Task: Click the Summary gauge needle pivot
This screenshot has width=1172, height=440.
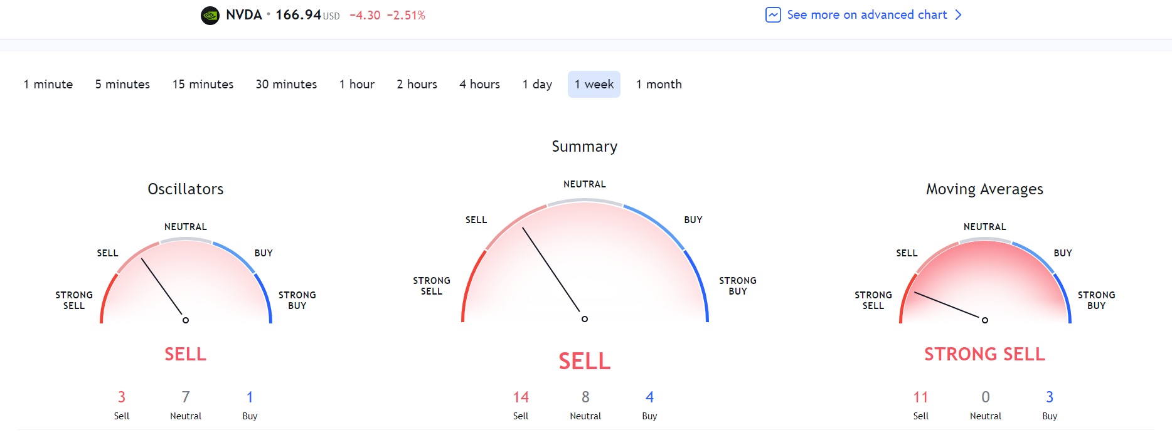Action: (x=585, y=319)
